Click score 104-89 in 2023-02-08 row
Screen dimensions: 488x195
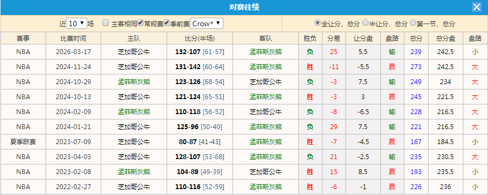(x=187, y=171)
